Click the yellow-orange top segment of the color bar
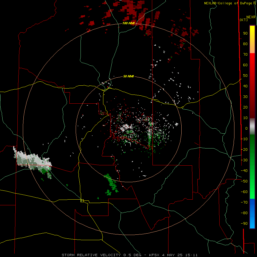The height and width of the screenshot is (257, 257). coord(252,39)
